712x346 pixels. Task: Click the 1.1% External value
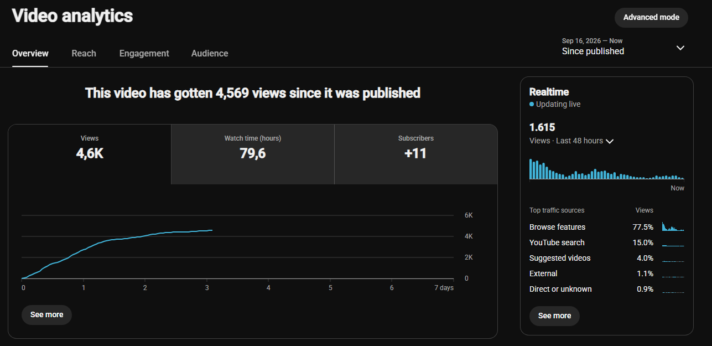[x=645, y=273]
